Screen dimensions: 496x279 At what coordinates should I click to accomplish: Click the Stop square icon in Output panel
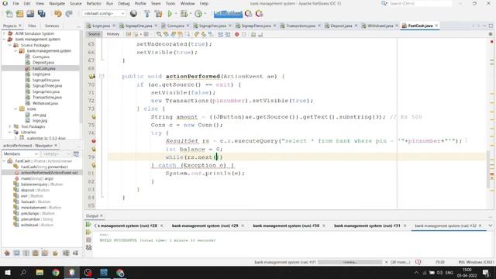click(x=88, y=240)
